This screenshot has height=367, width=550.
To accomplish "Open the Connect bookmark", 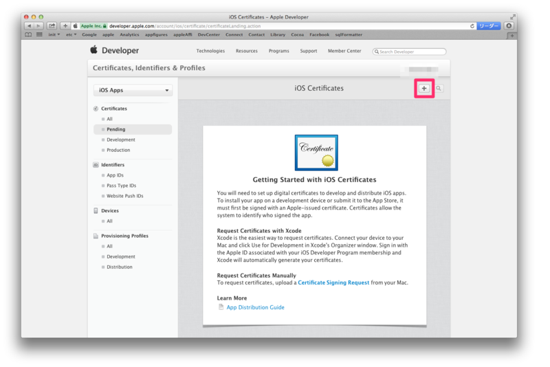I will coord(234,34).
